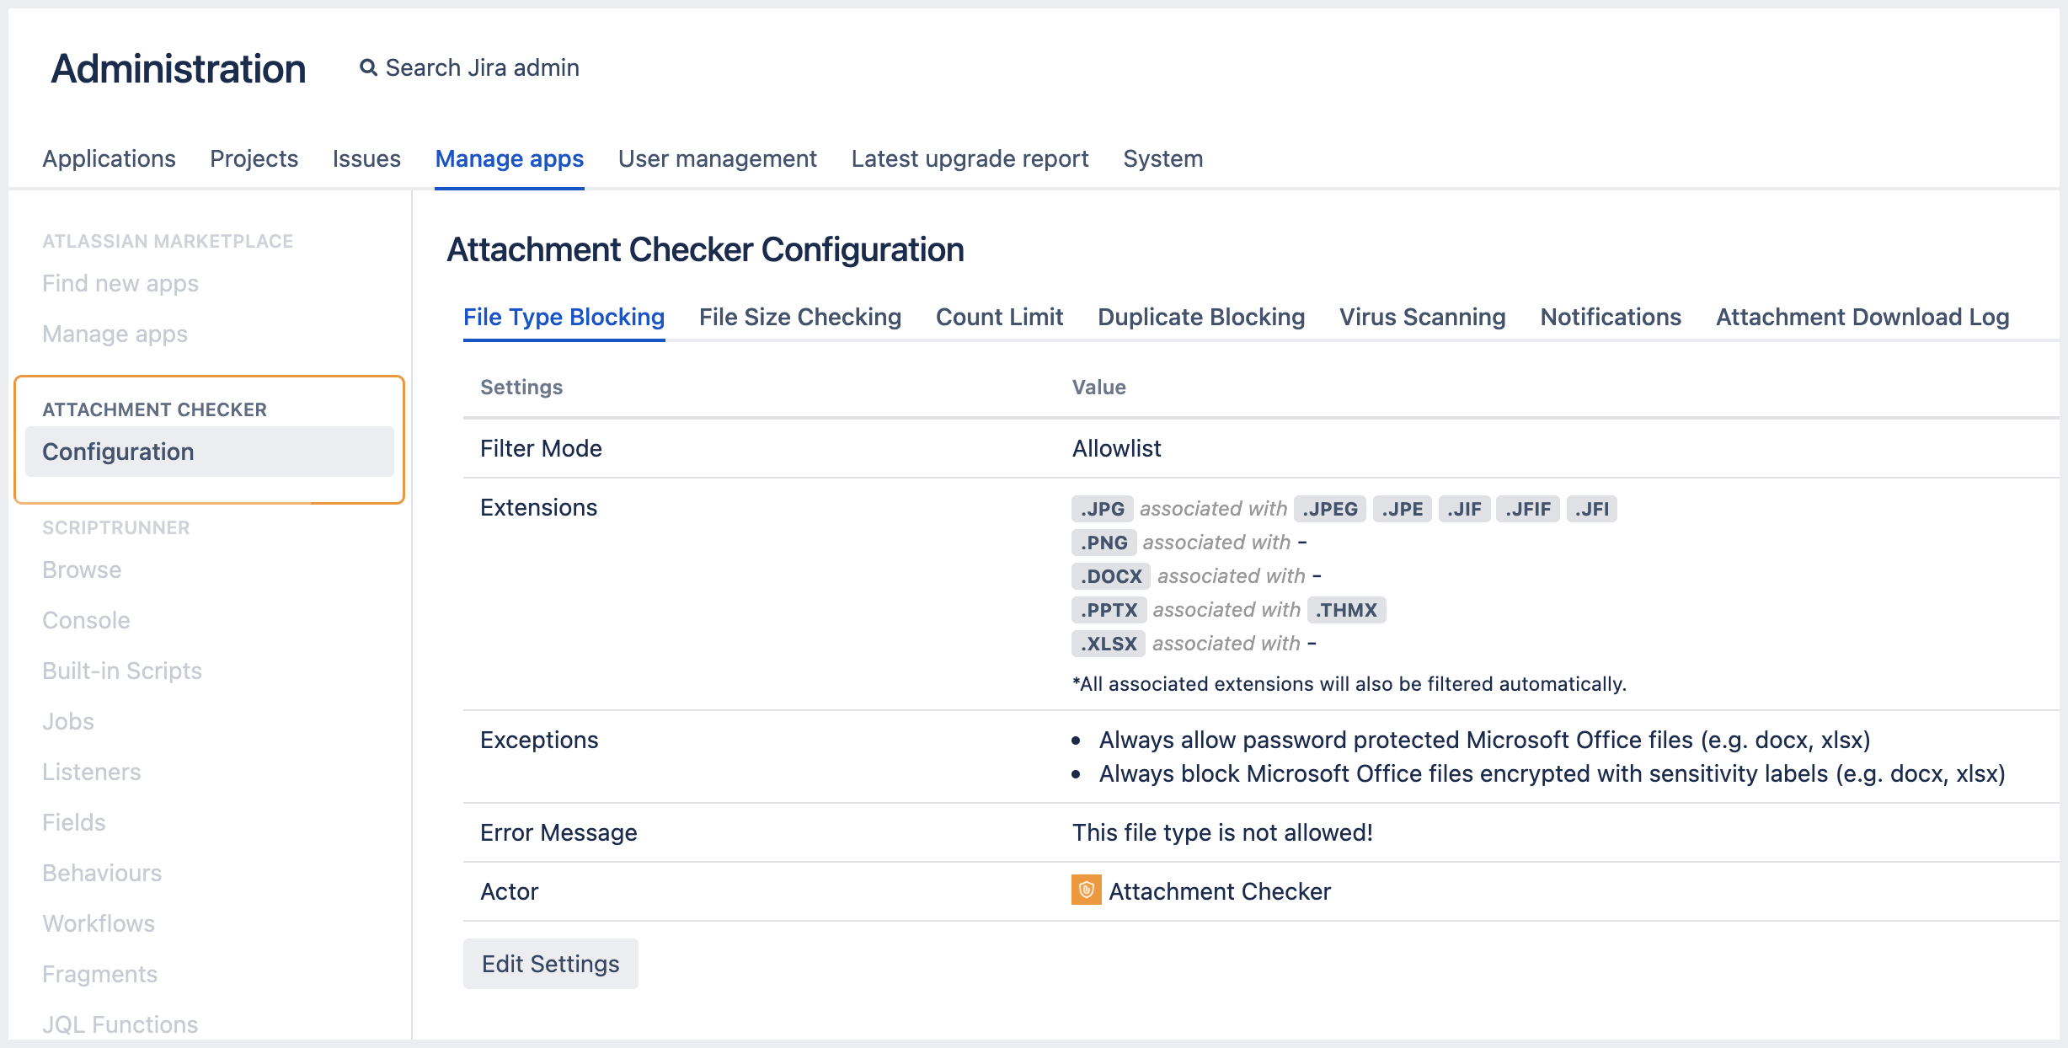Open the Count Limit tab

pos(999,317)
